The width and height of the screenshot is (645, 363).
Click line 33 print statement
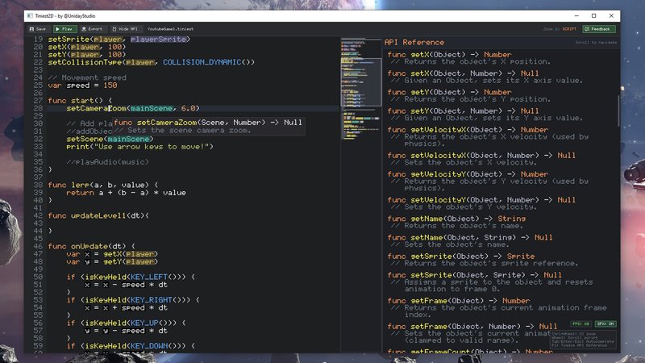pyautogui.click(x=139, y=147)
